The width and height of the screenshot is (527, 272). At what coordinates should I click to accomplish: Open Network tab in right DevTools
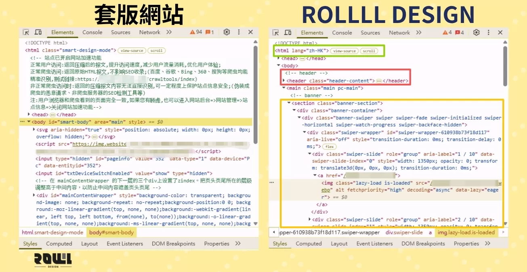tap(399, 33)
